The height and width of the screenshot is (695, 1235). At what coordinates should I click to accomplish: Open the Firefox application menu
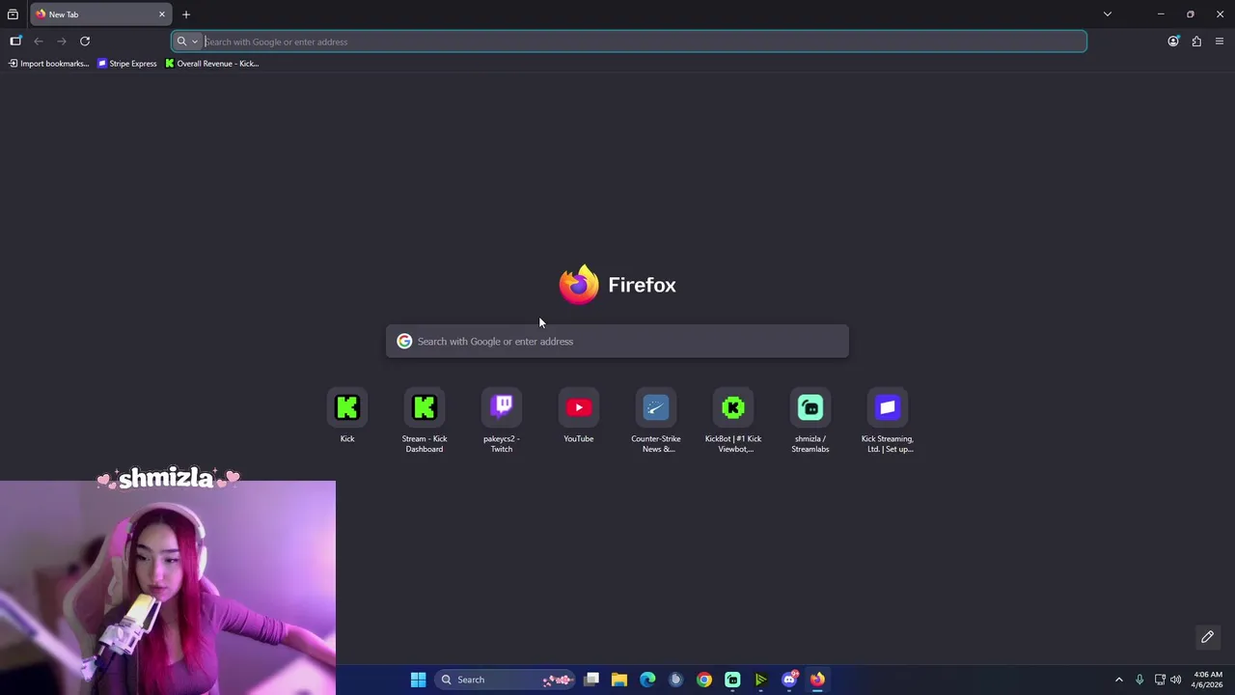[1220, 42]
